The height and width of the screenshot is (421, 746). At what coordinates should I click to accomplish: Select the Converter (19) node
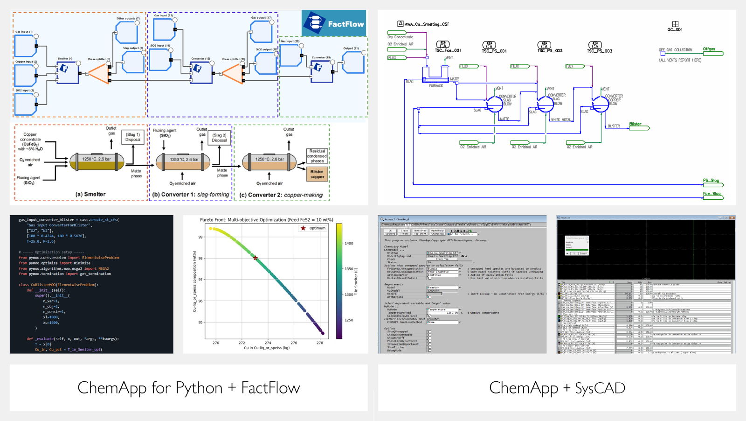pos(322,71)
